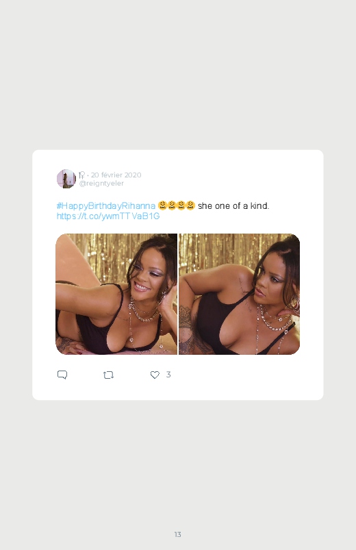The height and width of the screenshot is (550, 356).
Task: Open the @reigntyeler handle
Action: [x=101, y=184]
